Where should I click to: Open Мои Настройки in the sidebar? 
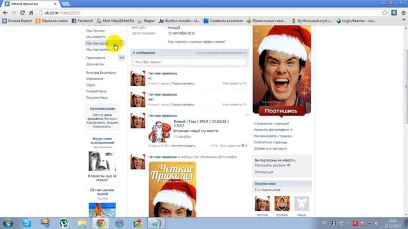(98, 50)
